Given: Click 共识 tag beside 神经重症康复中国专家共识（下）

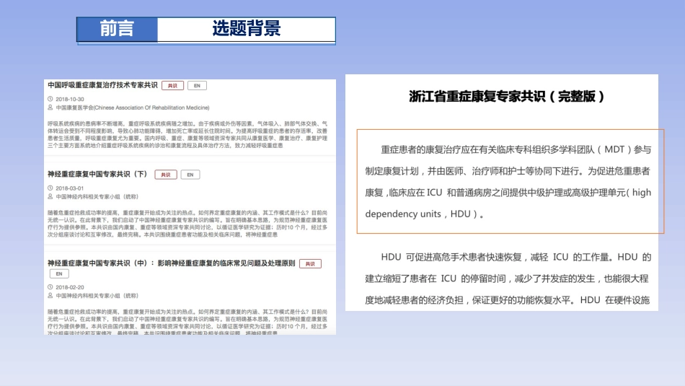Looking at the screenshot, I should pyautogui.click(x=166, y=175).
